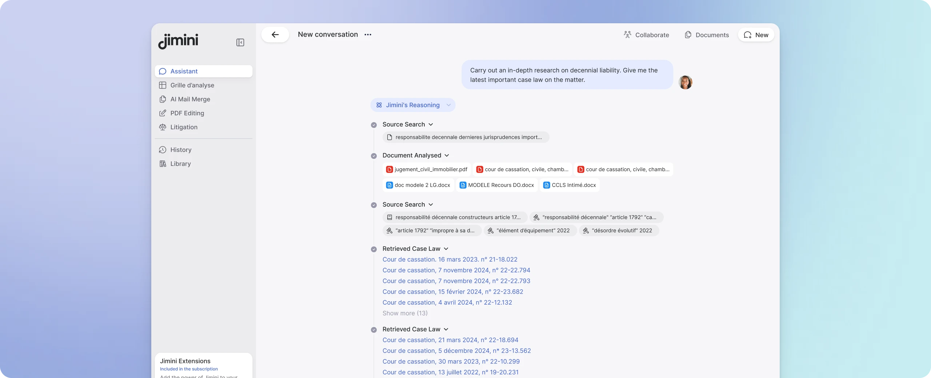The width and height of the screenshot is (931, 378).
Task: Open Cour de cassation 7 novembre 2024 n° 22-22.794
Action: click(x=456, y=270)
